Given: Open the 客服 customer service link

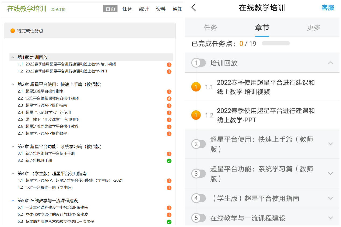Looking at the screenshot, I should pos(328,8).
